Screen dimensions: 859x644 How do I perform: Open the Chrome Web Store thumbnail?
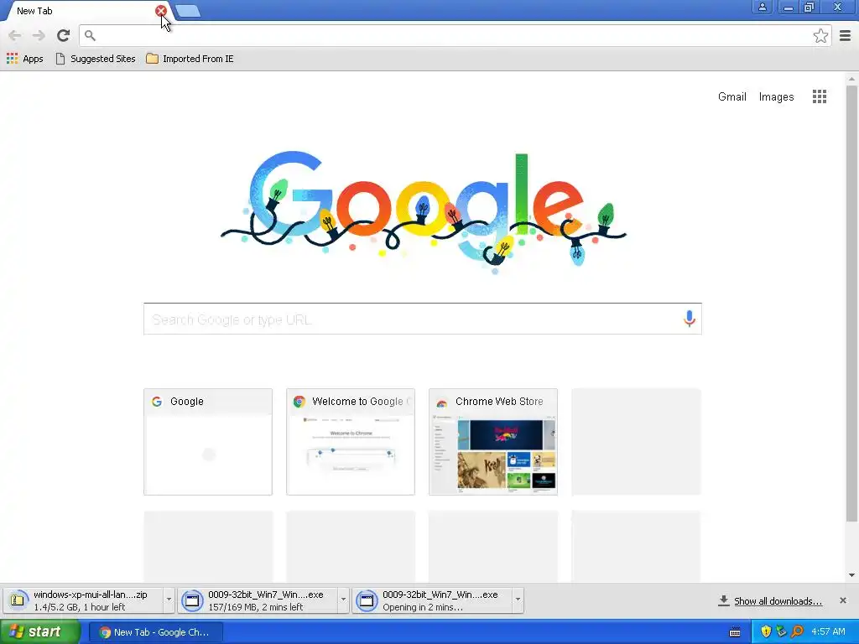tap(493, 442)
